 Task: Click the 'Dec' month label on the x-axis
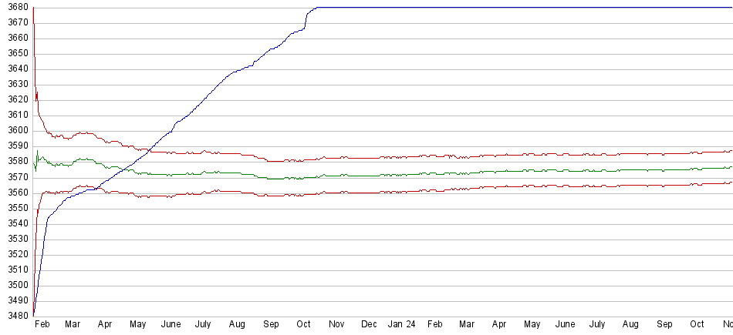(369, 325)
